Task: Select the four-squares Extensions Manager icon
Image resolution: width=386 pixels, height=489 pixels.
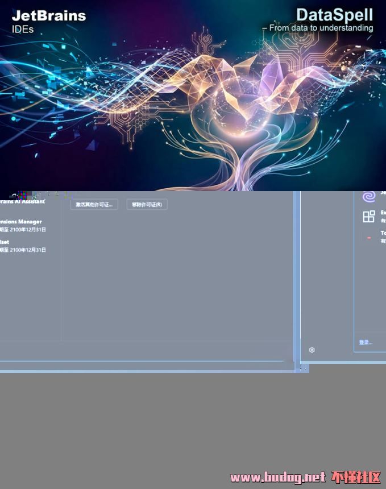Action: tap(369, 217)
